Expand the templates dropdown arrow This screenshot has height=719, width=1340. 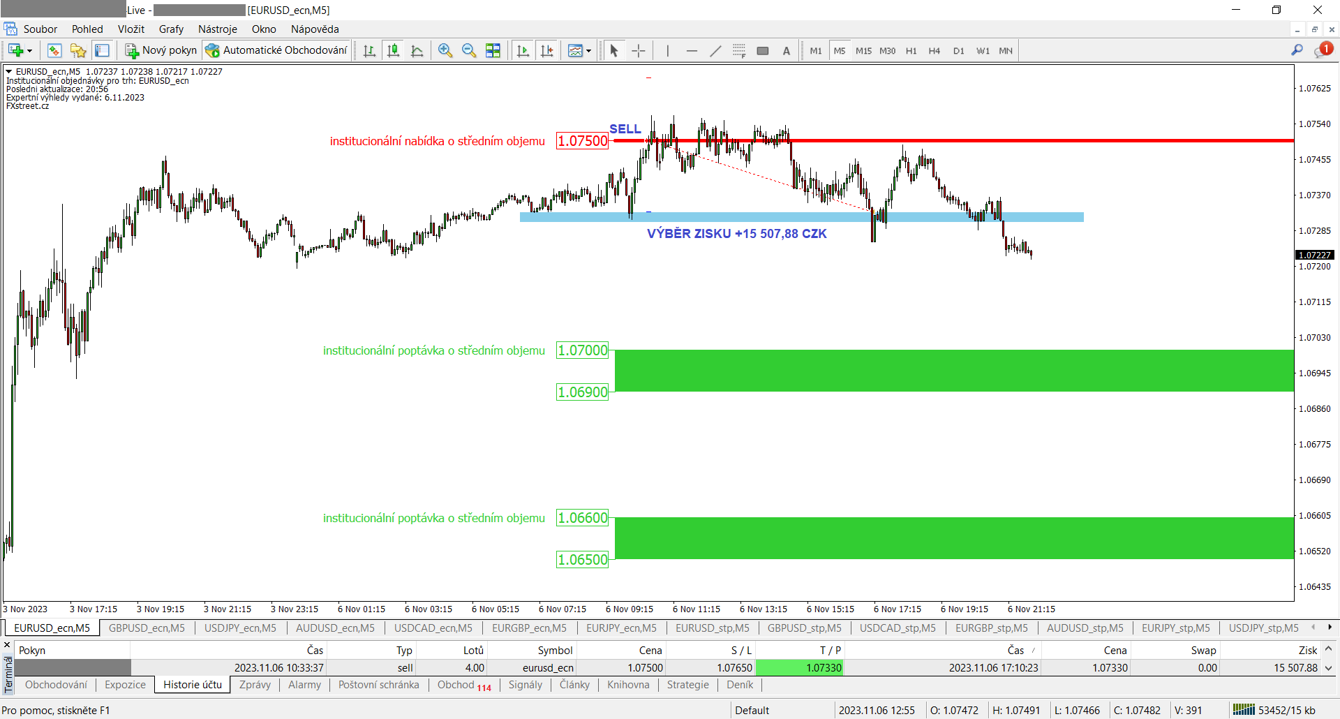click(589, 51)
